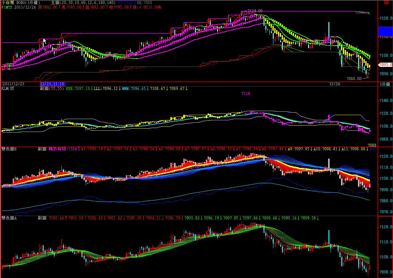Select the 小台現 symbol name

pos(7,2)
